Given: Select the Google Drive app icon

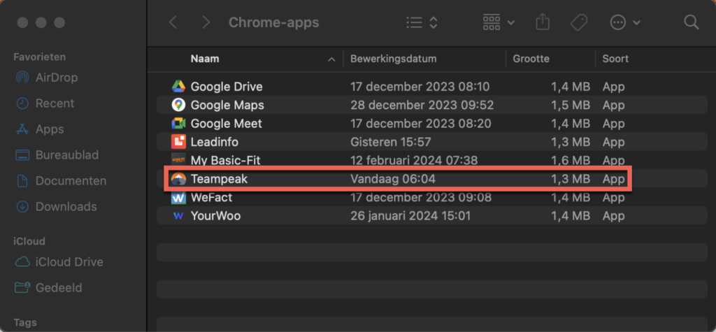Looking at the screenshot, I should click(178, 86).
